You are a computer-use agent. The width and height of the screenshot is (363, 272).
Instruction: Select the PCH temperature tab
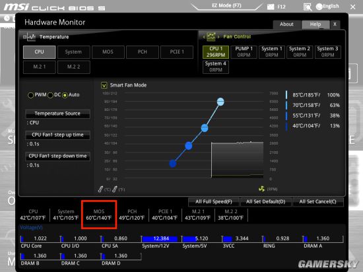point(143,52)
